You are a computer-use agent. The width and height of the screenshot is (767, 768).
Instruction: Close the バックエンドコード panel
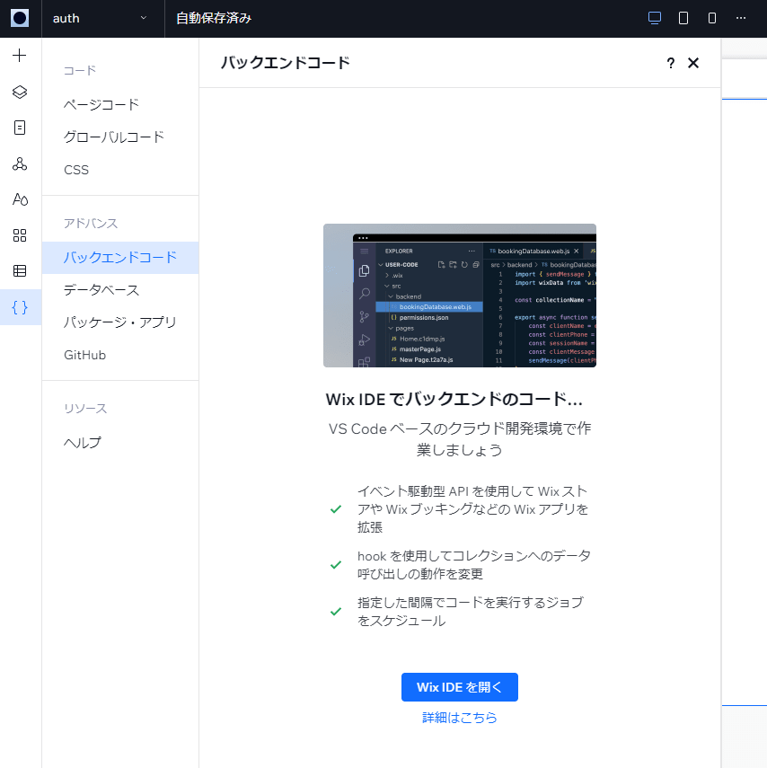point(693,63)
